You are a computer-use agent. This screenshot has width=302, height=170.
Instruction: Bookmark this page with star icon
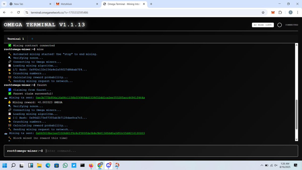coord(263,12)
